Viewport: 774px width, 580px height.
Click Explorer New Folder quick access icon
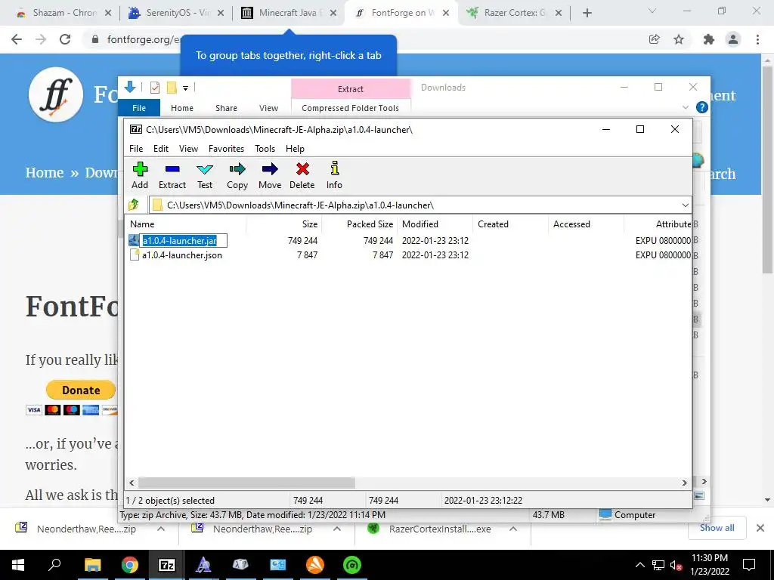pos(172,88)
